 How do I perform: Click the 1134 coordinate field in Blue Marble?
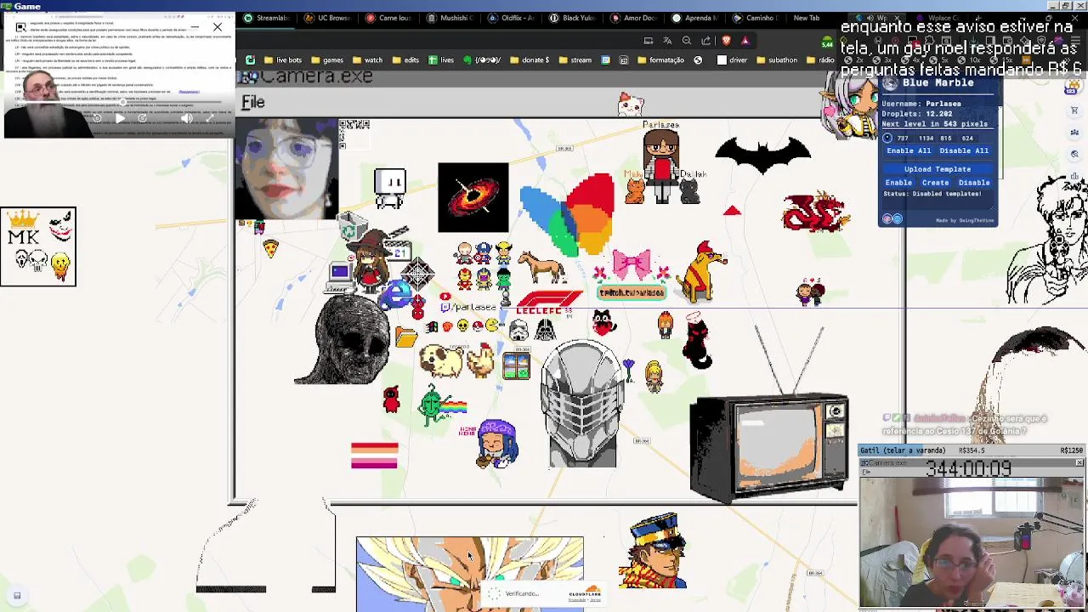925,138
